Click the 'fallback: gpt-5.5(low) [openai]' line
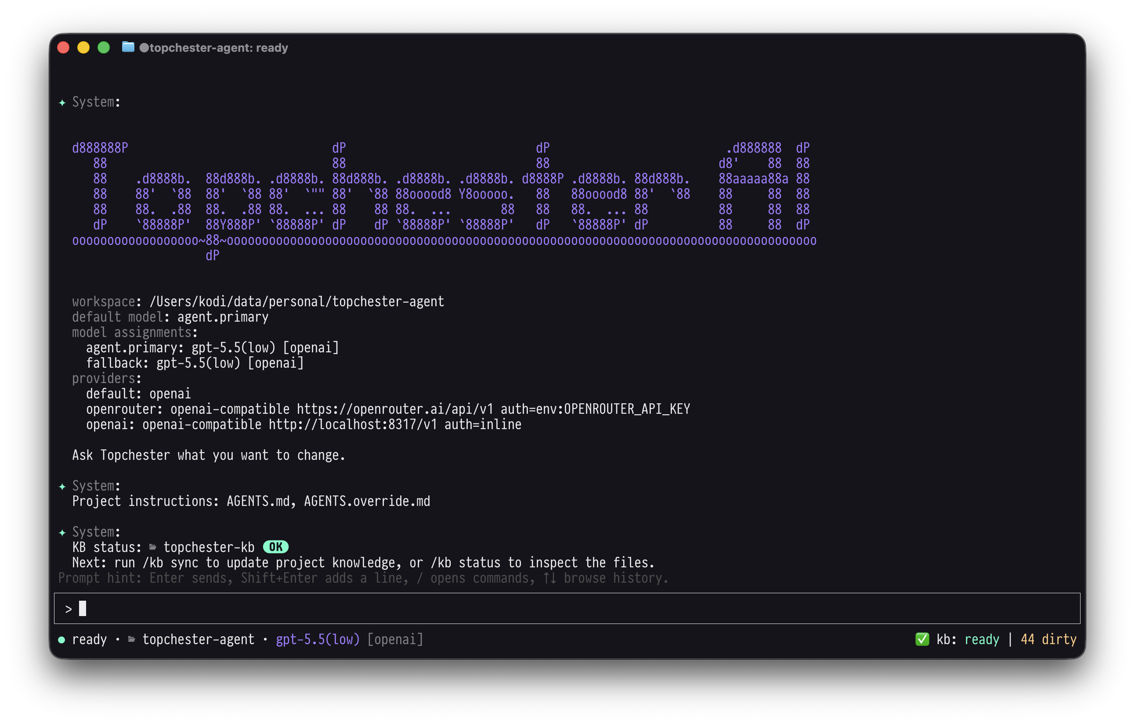Image resolution: width=1135 pixels, height=724 pixels. point(195,363)
